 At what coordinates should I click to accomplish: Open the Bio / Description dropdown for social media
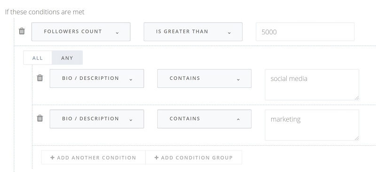(x=97, y=78)
